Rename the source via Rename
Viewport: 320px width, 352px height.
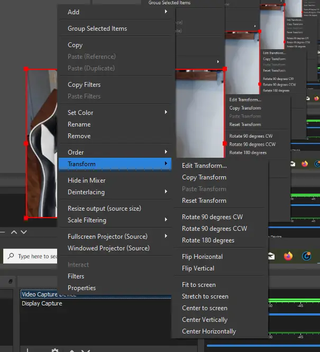click(115, 124)
